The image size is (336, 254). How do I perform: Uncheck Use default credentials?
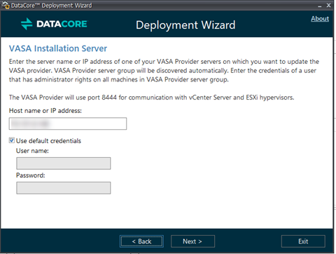pyautogui.click(x=12, y=140)
